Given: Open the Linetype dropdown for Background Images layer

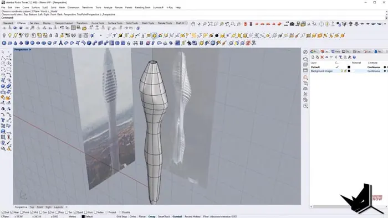Looking at the screenshot, I should (374, 71).
